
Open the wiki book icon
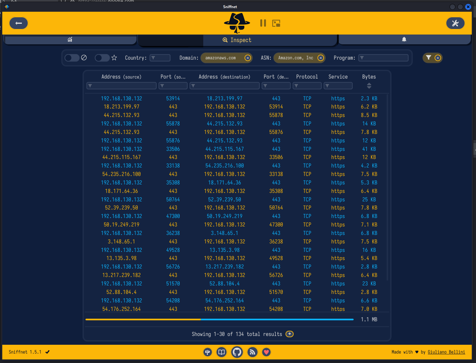[x=222, y=352]
